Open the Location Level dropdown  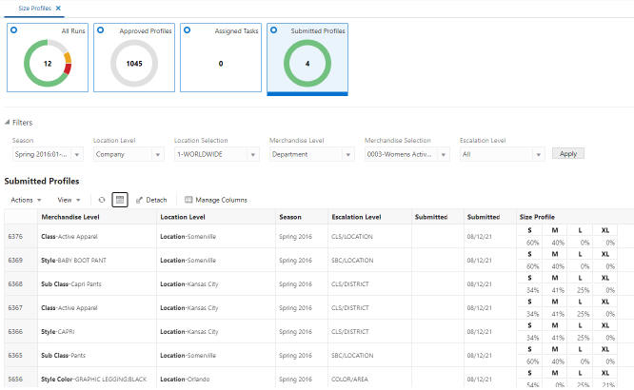[x=158, y=154]
